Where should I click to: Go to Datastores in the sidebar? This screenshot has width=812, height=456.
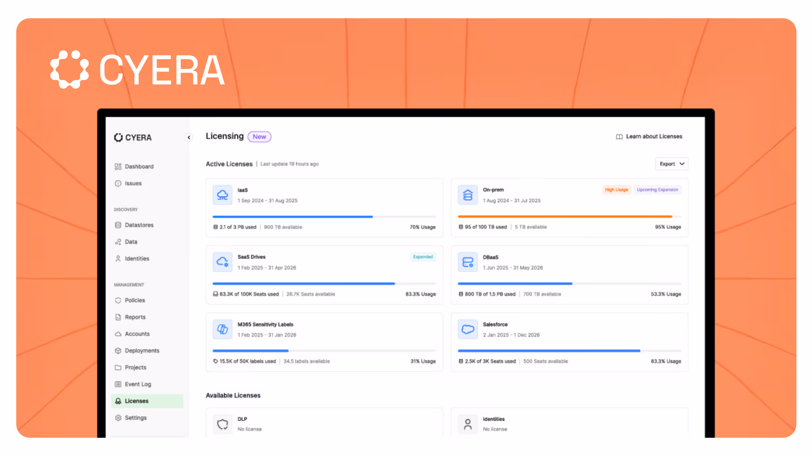139,225
